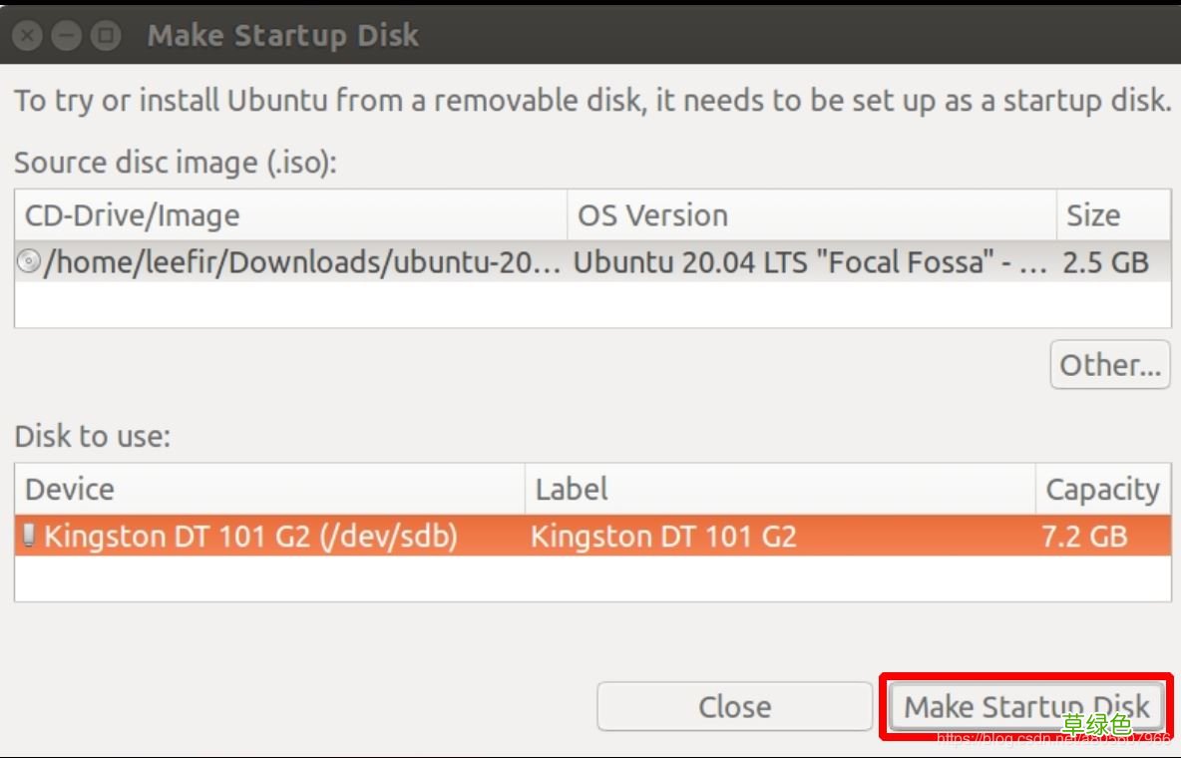Viewport: 1181px width, 758px height.
Task: Click the Close button to dismiss dialog
Action: [x=735, y=706]
